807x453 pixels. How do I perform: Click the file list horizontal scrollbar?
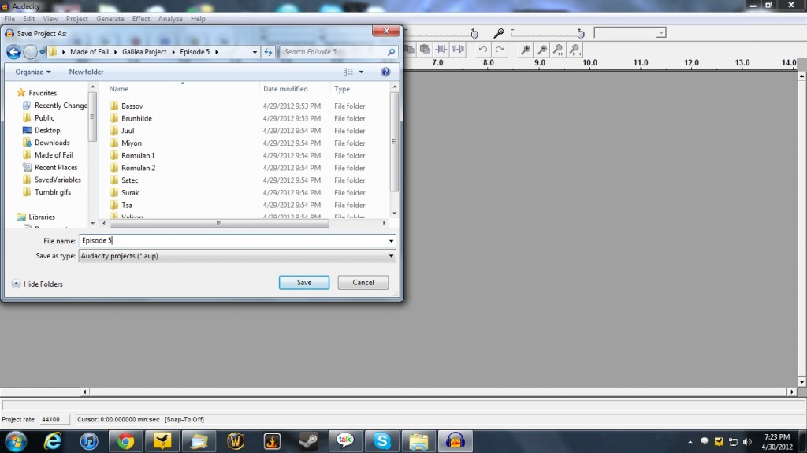pos(219,224)
